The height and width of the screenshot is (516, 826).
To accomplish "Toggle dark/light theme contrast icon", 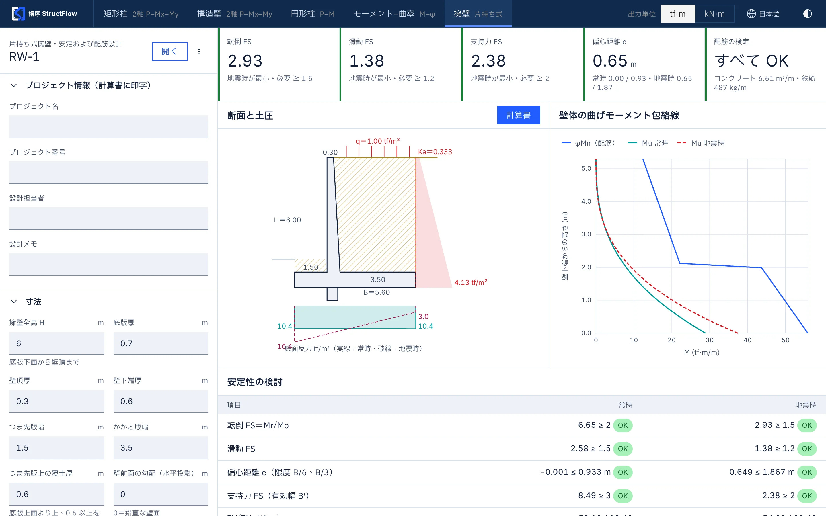I will 807,14.
